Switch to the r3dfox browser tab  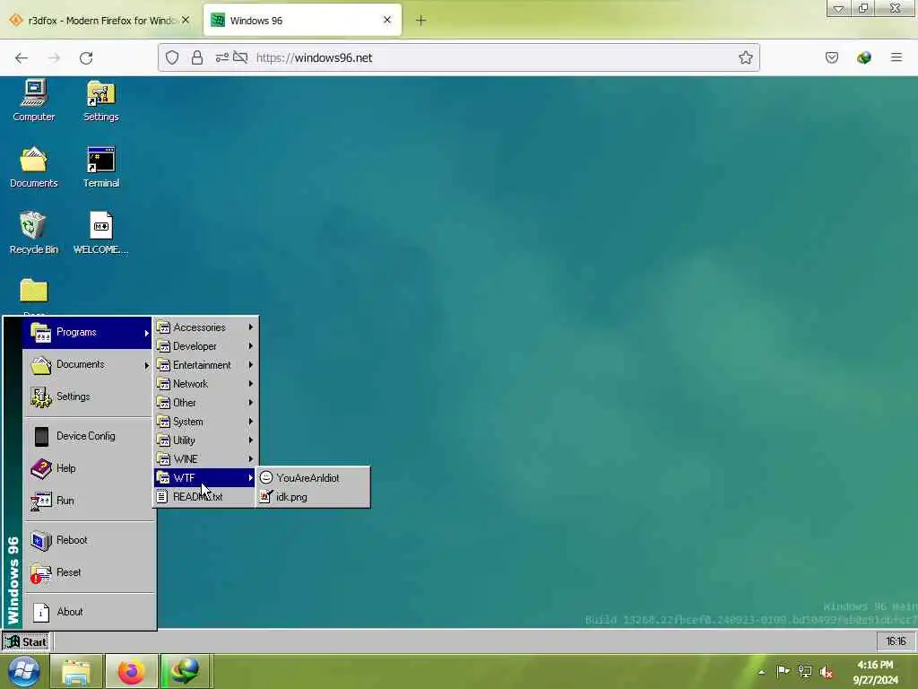(100, 21)
